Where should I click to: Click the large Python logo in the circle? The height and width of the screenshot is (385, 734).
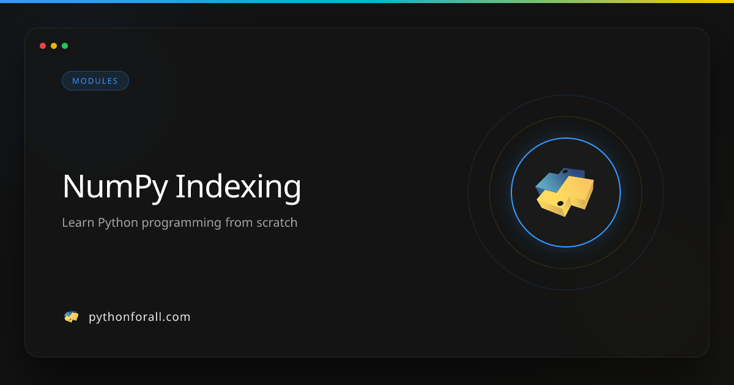pos(565,193)
